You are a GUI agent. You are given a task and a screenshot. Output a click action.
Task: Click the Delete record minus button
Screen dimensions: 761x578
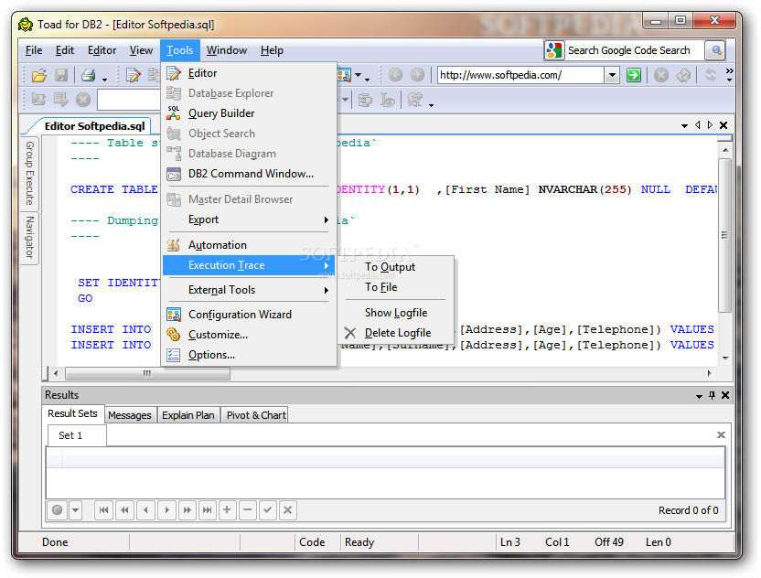coord(248,510)
